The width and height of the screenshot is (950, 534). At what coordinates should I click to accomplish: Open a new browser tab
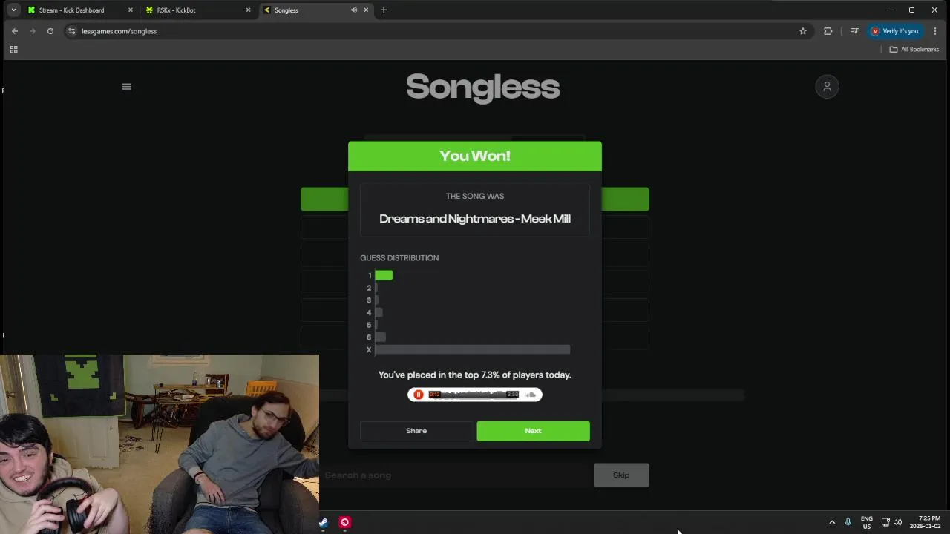pyautogui.click(x=384, y=10)
